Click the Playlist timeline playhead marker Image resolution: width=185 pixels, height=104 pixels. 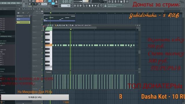click(x=51, y=13)
